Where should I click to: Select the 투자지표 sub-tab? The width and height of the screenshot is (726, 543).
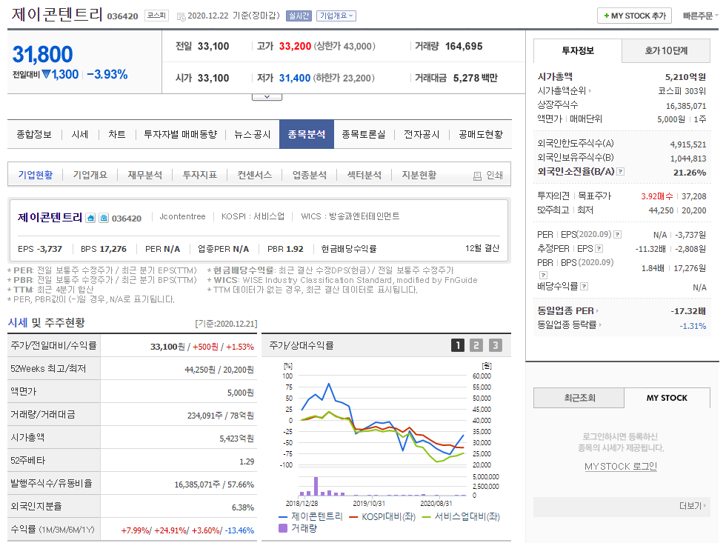point(199,175)
